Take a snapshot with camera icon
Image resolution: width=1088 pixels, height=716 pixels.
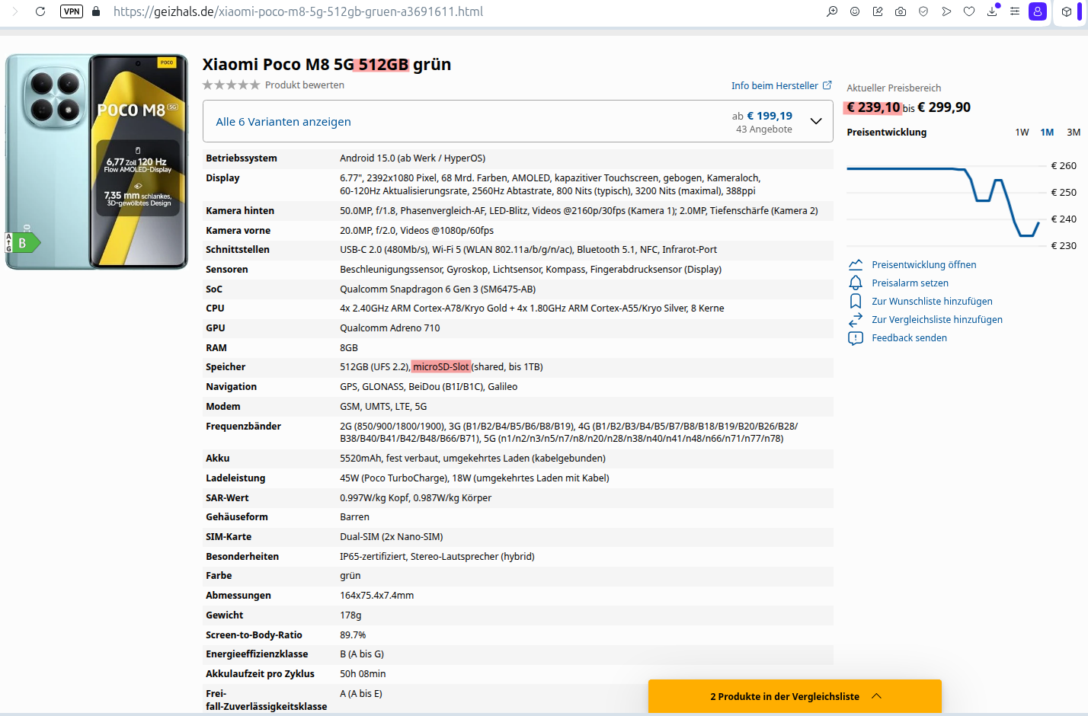coord(901,11)
